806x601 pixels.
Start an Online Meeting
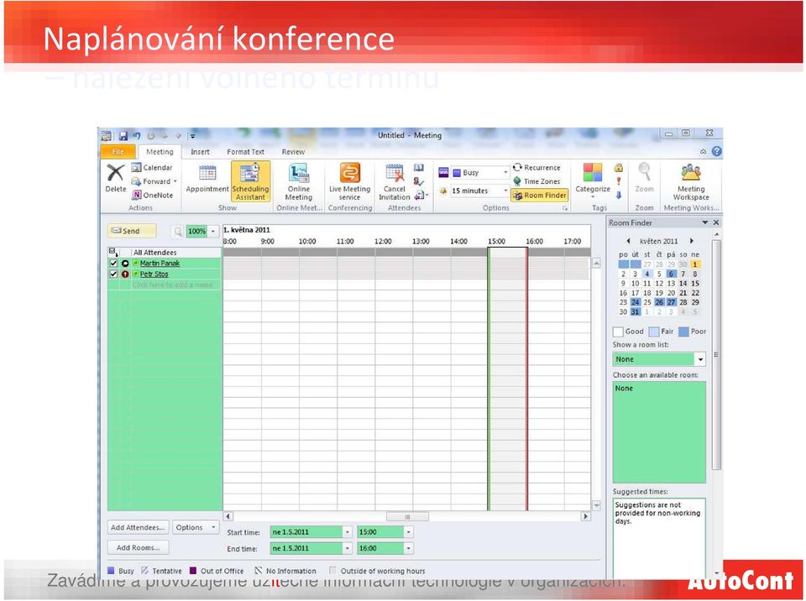tap(299, 182)
